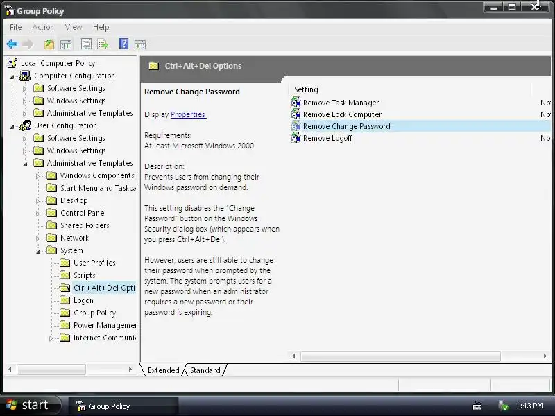555x416 pixels.
Task: Expand the Internet Communication node
Action: pos(51,338)
